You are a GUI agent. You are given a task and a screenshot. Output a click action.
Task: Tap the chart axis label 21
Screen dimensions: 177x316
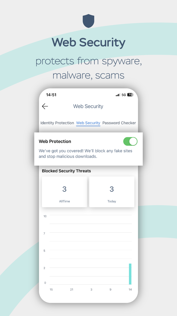[72, 290]
